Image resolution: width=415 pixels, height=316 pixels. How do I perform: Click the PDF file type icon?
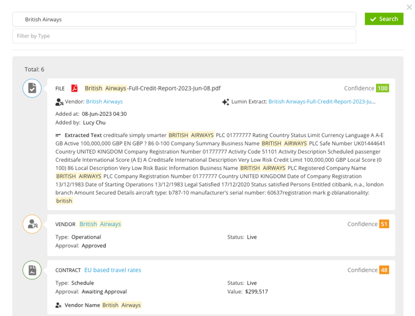click(74, 89)
